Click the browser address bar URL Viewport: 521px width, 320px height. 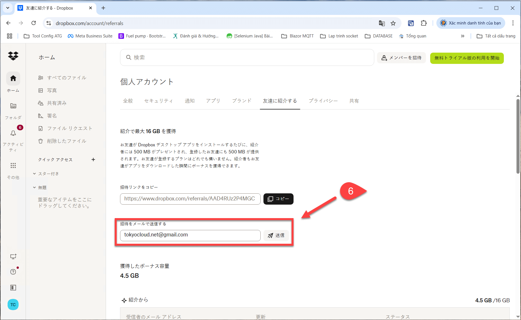[89, 23]
